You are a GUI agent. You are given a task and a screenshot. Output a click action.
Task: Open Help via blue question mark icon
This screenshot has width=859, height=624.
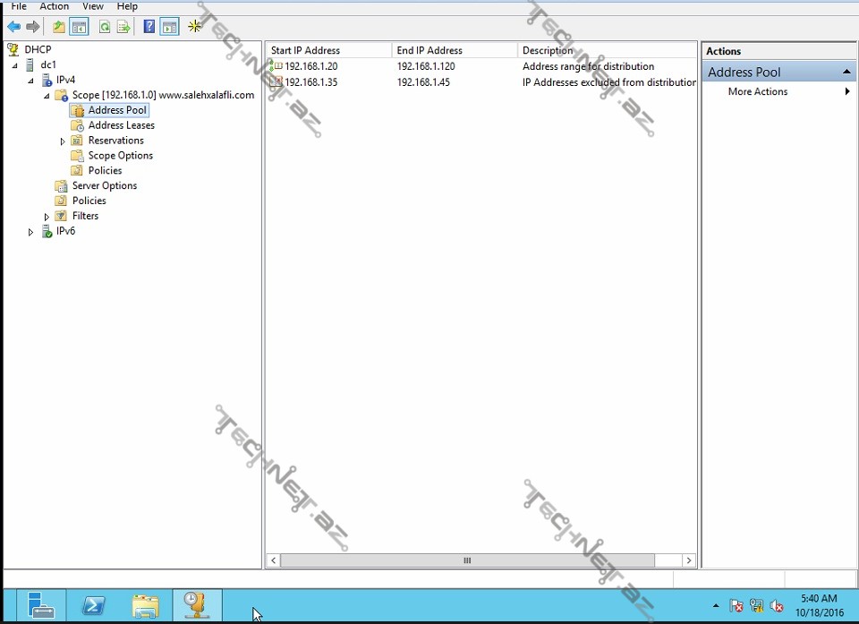coord(149,27)
